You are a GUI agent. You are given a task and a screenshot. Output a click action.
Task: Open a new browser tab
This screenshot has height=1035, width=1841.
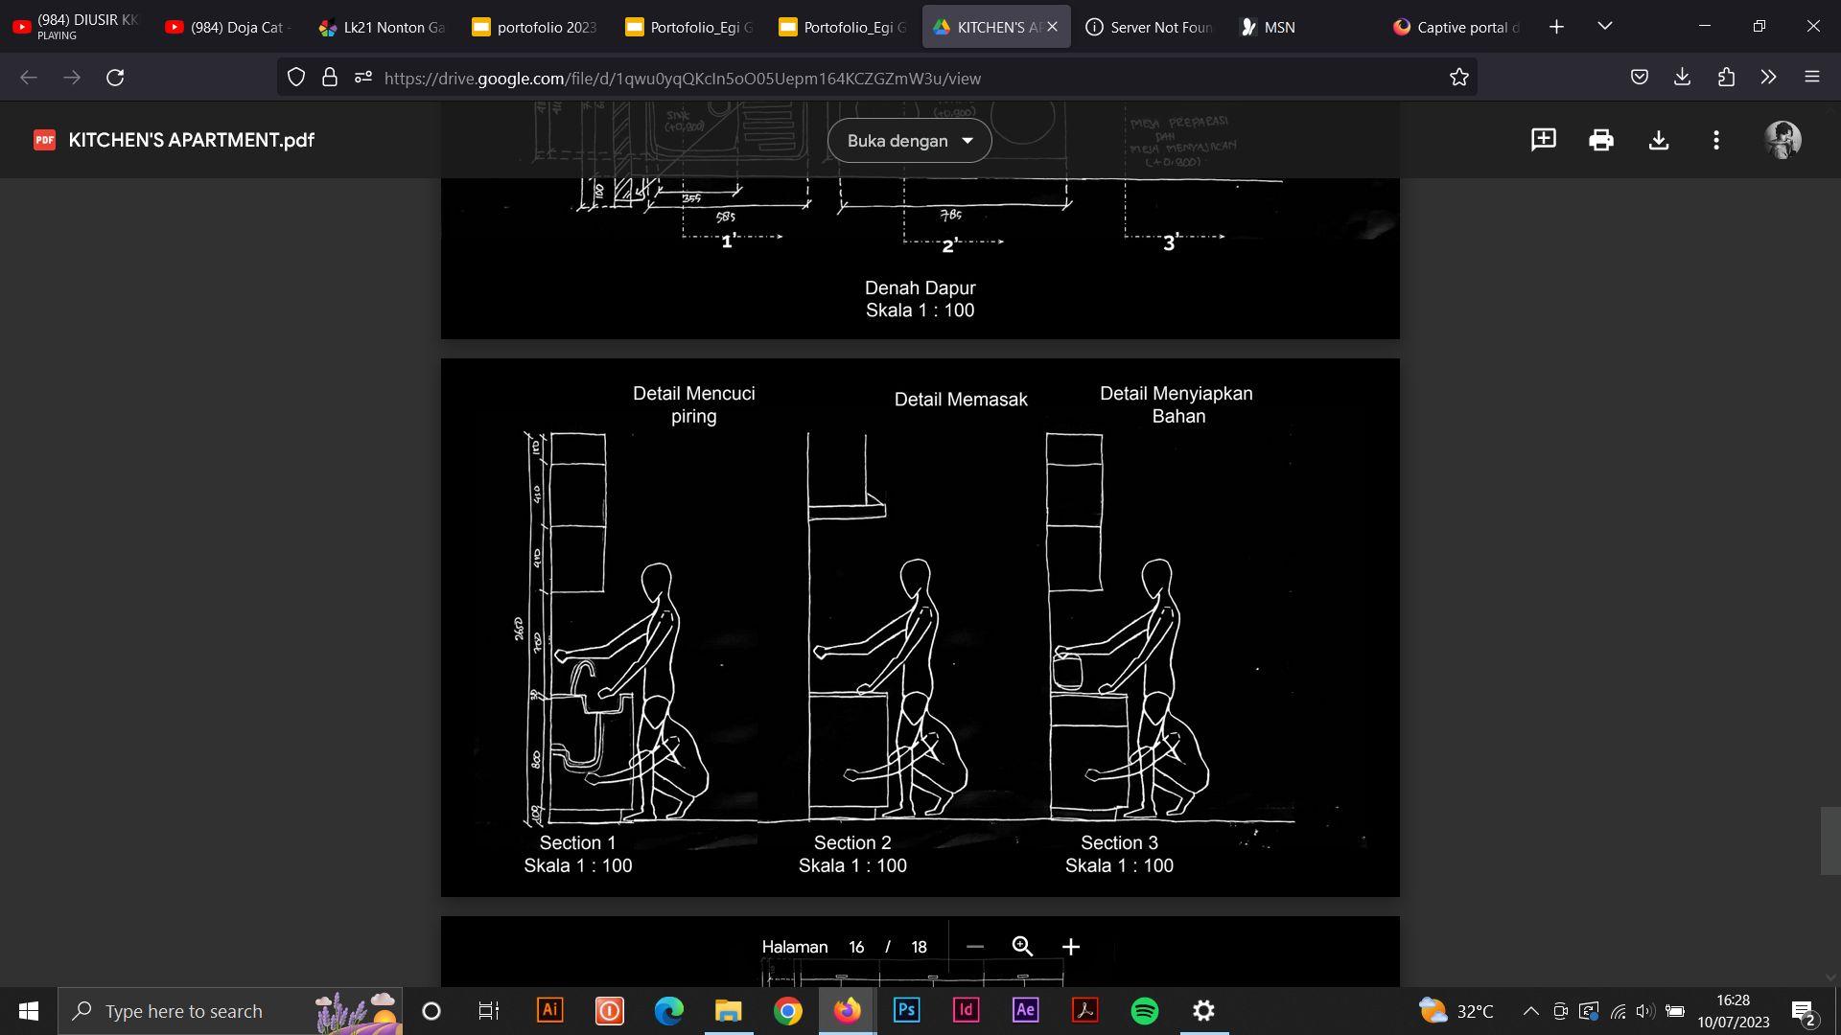pos(1556,27)
